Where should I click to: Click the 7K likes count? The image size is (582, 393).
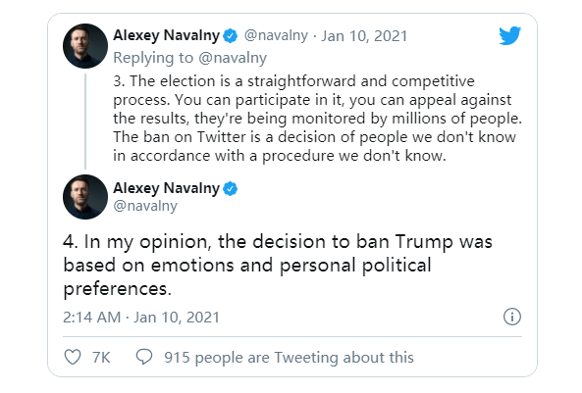(x=101, y=358)
